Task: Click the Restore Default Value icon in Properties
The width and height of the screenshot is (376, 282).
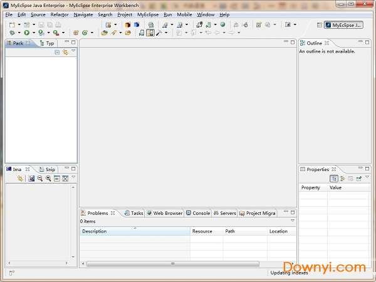Action: coord(350,179)
